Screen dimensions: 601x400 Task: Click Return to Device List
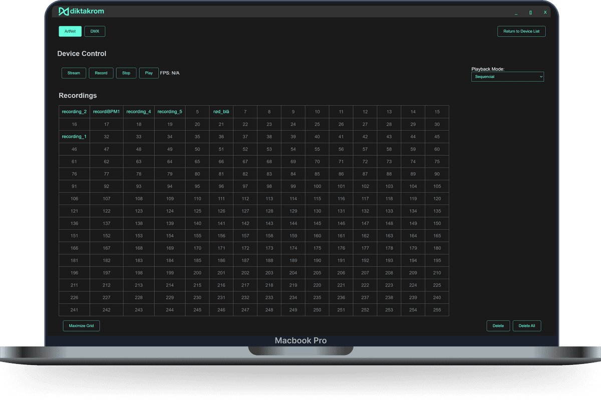521,31
